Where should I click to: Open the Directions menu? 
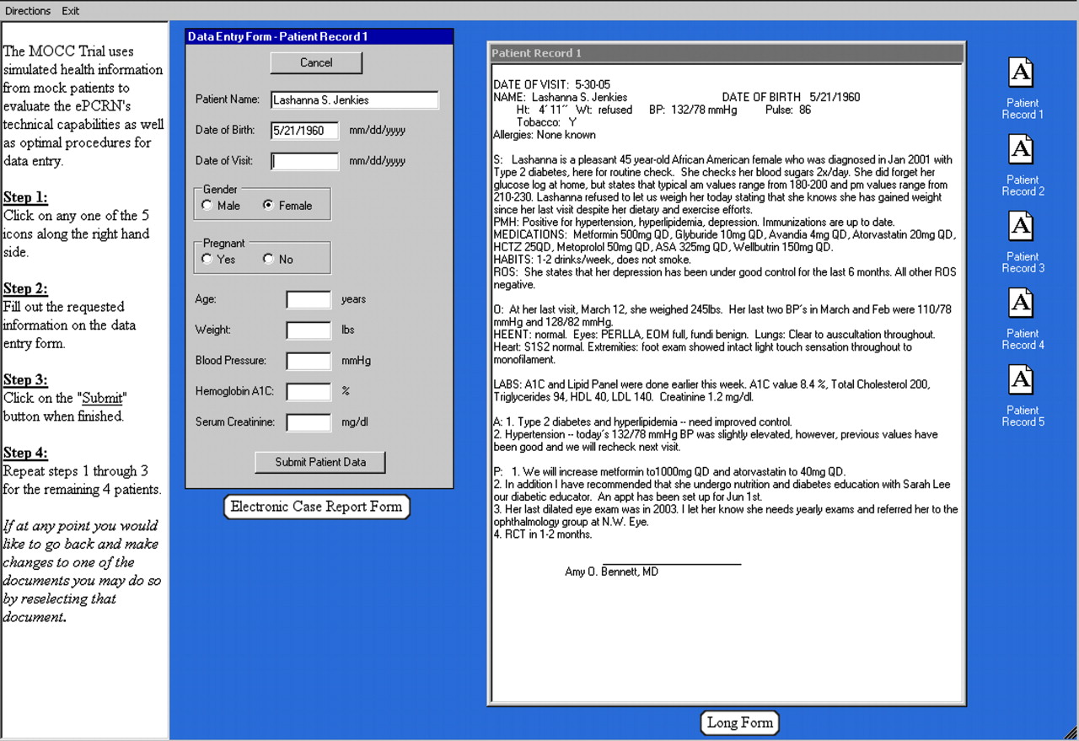(x=28, y=11)
